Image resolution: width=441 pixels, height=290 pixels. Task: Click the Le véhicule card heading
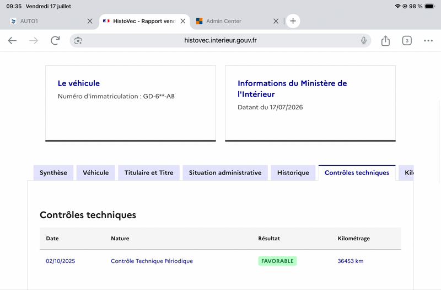(x=79, y=83)
